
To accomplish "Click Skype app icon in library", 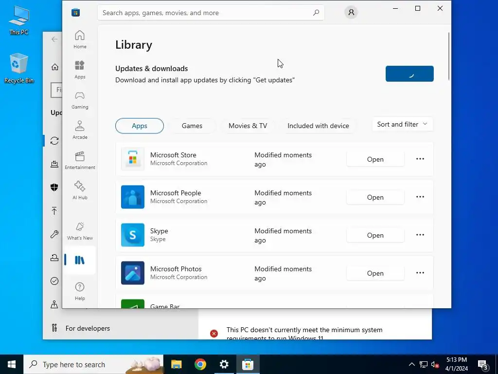I will click(133, 235).
